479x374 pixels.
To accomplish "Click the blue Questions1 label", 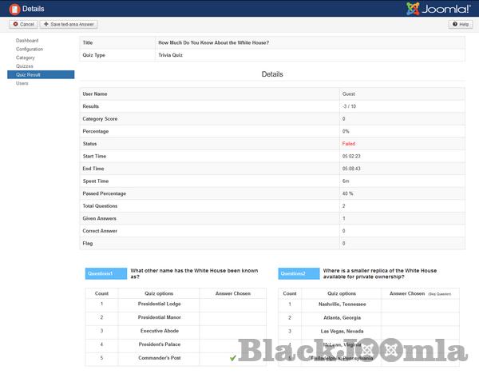I will click(106, 273).
